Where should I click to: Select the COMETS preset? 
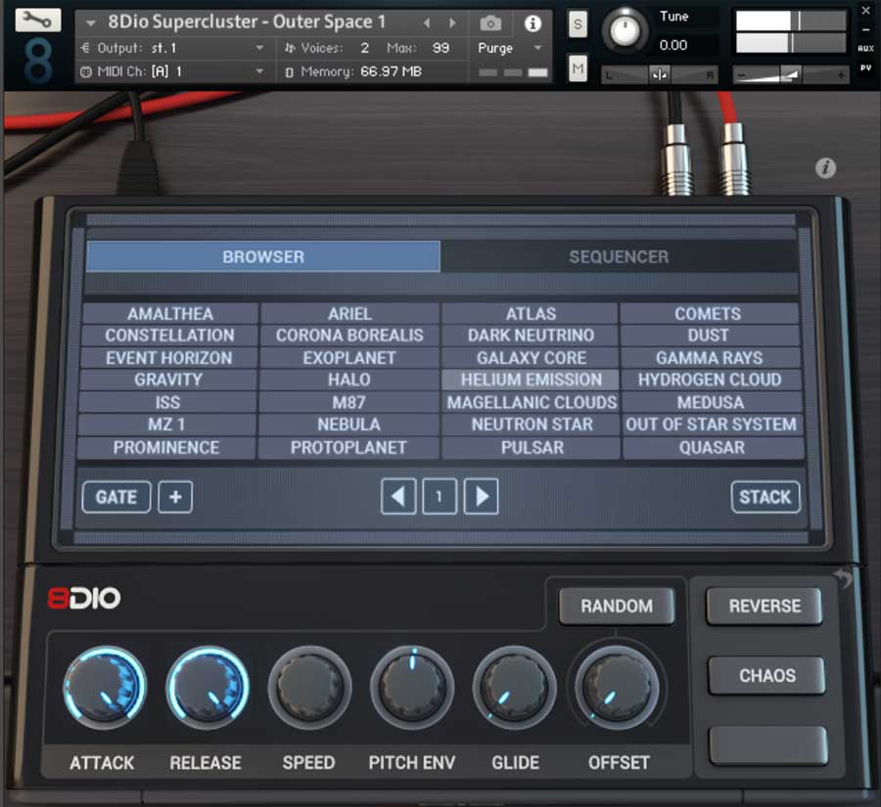pyautogui.click(x=708, y=313)
